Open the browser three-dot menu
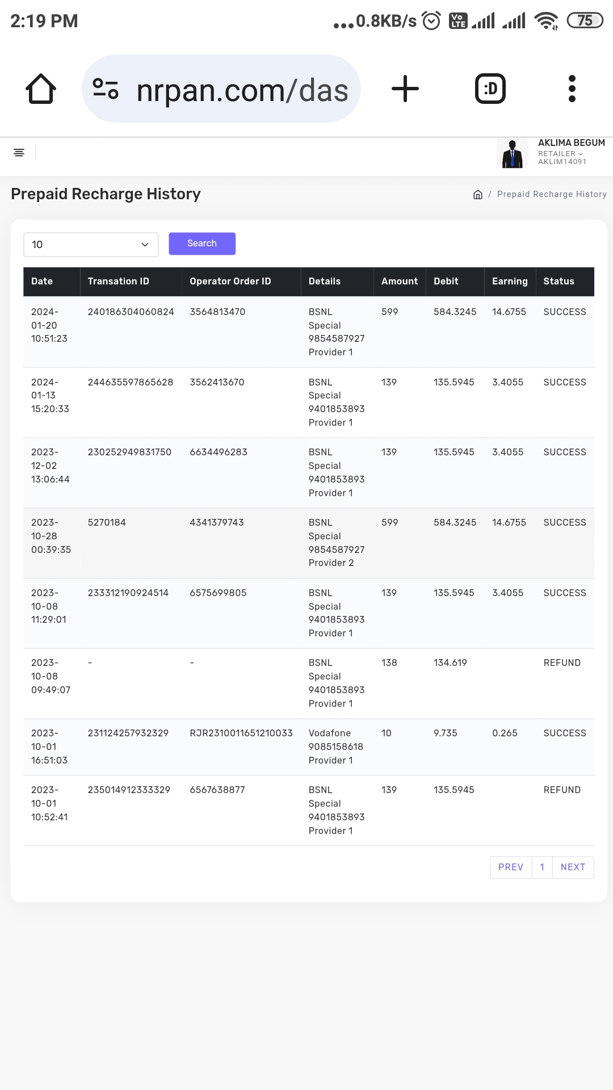Image resolution: width=613 pixels, height=1090 pixels. coord(572,89)
